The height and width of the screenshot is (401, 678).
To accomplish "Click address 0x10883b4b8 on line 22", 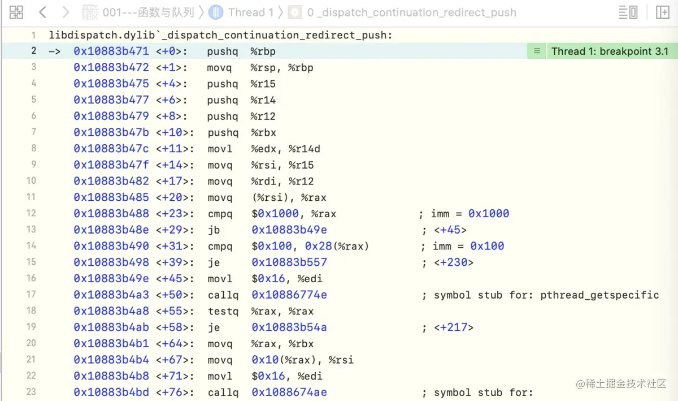I will 111,376.
